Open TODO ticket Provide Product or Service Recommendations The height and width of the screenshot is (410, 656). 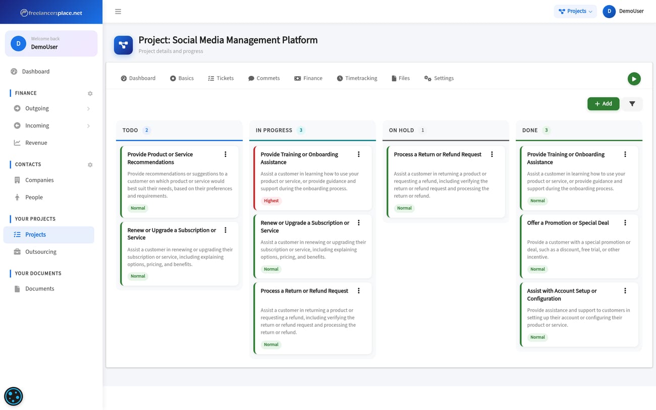click(x=160, y=158)
